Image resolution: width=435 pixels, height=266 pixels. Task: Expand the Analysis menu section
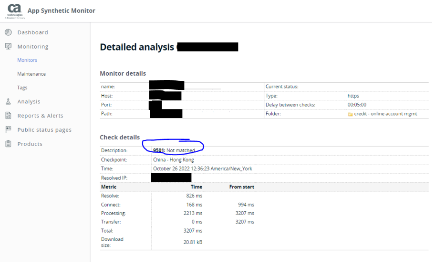[x=29, y=102]
